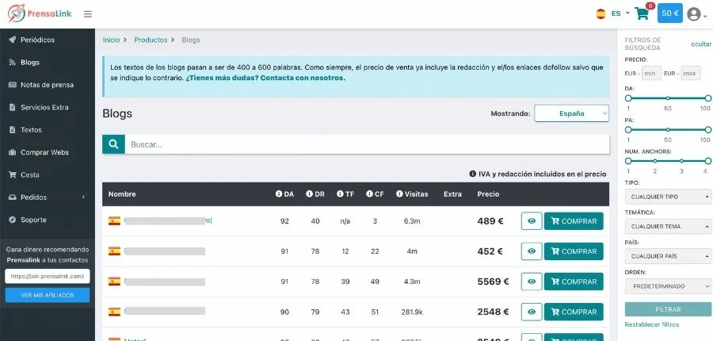Click the hamburger menu icon beside logo

(x=88, y=13)
